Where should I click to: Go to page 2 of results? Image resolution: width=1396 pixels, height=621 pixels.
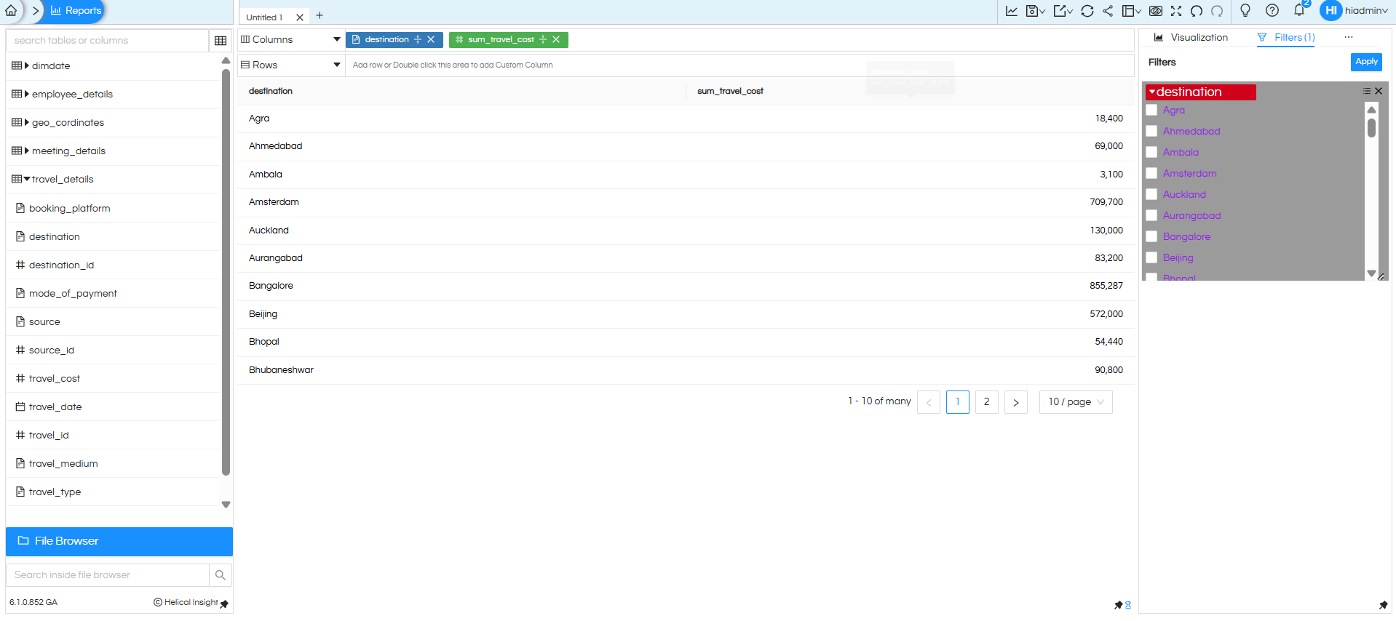point(986,402)
